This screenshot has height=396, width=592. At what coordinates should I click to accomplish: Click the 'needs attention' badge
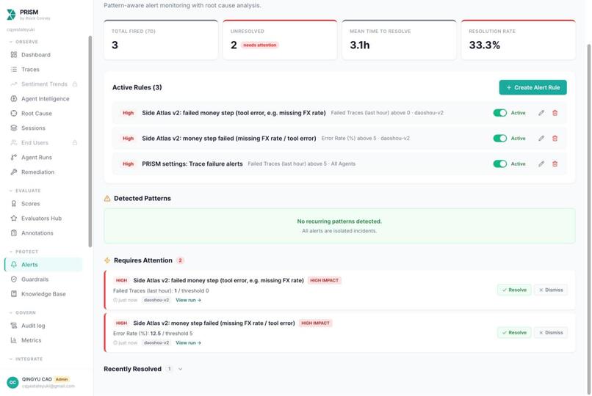pyautogui.click(x=260, y=45)
